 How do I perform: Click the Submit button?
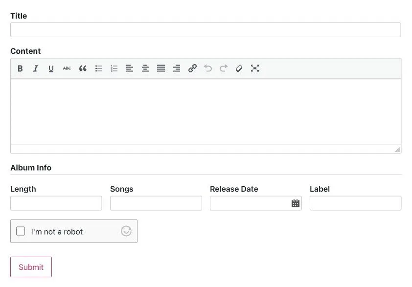click(x=31, y=267)
